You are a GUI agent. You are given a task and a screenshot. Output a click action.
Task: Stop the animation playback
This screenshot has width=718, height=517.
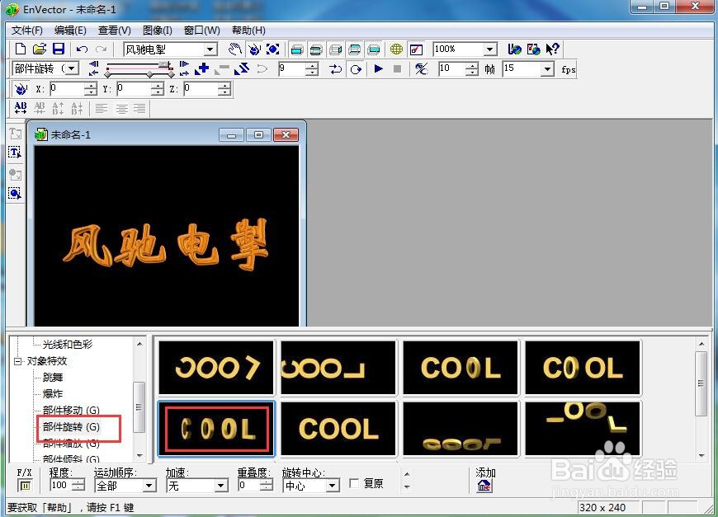398,68
